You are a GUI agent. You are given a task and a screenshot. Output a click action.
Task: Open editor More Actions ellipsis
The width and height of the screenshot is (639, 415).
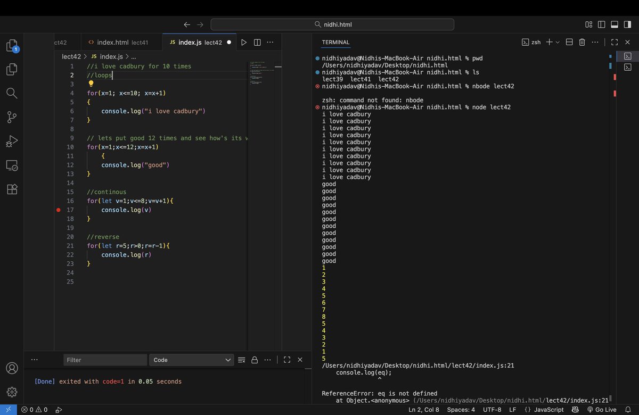271,43
